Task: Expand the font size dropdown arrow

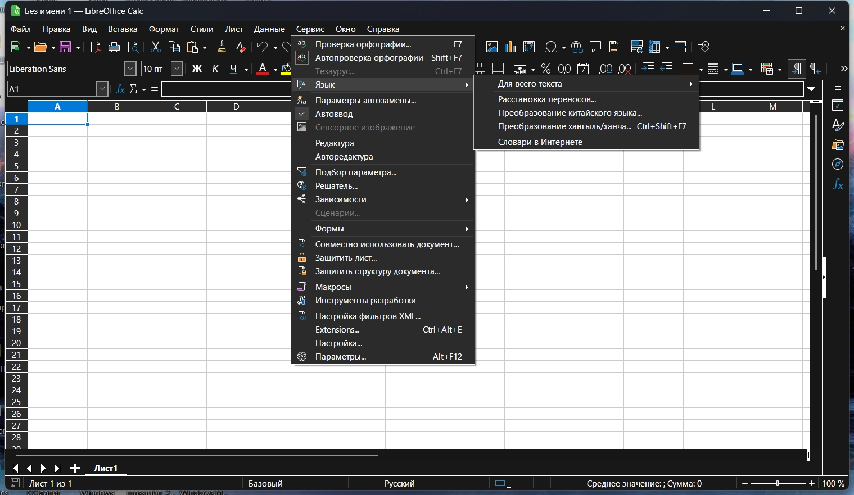Action: [x=177, y=69]
